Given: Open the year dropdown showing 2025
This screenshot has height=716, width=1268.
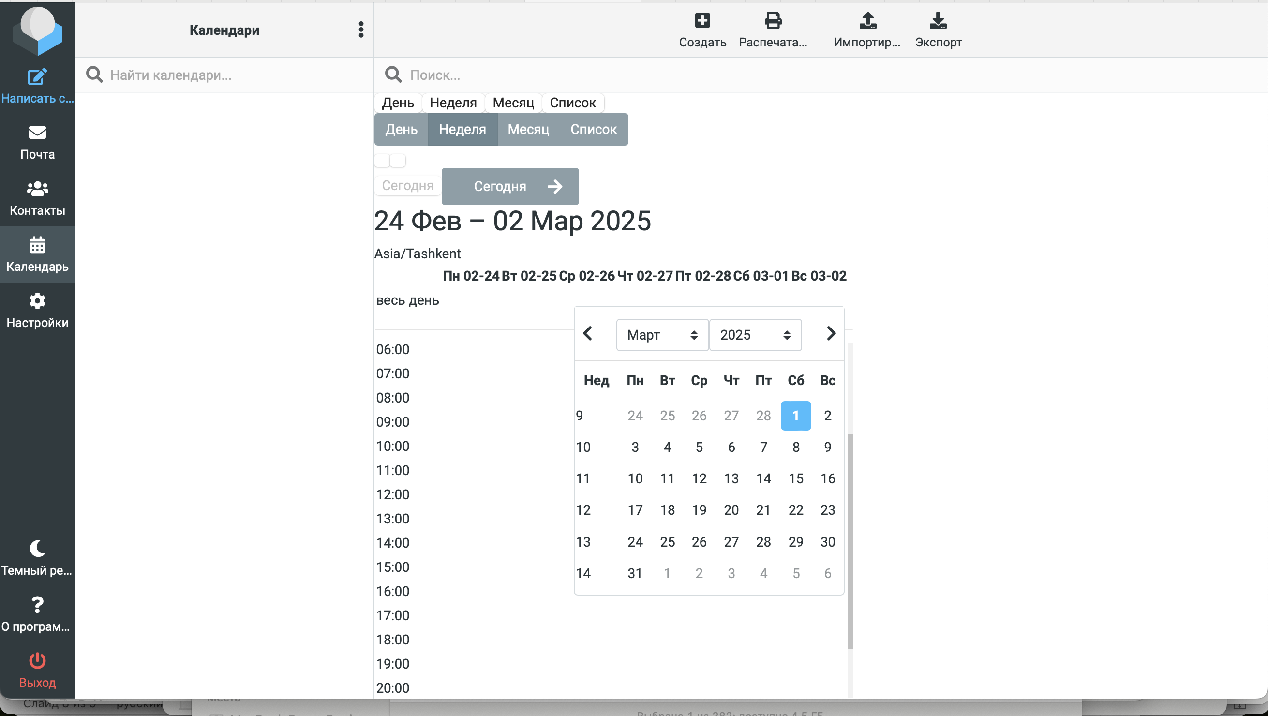Looking at the screenshot, I should tap(755, 335).
